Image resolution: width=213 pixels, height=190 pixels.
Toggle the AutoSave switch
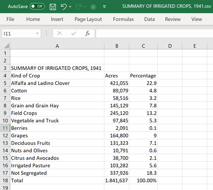click(37, 6)
